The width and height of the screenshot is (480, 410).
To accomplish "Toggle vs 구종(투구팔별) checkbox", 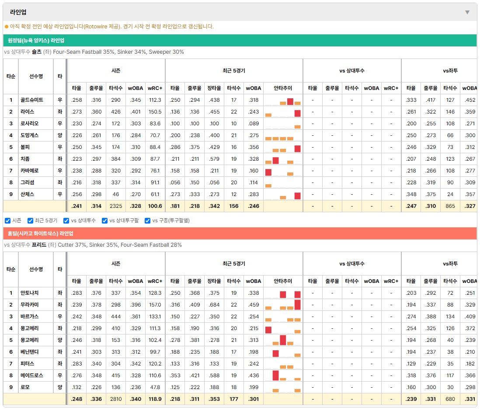I will (148, 221).
